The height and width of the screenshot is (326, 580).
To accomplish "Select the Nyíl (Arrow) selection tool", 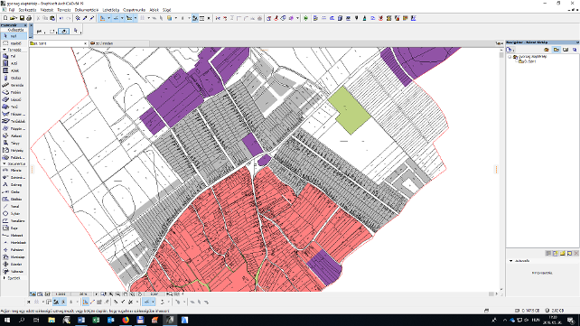I will [14, 36].
